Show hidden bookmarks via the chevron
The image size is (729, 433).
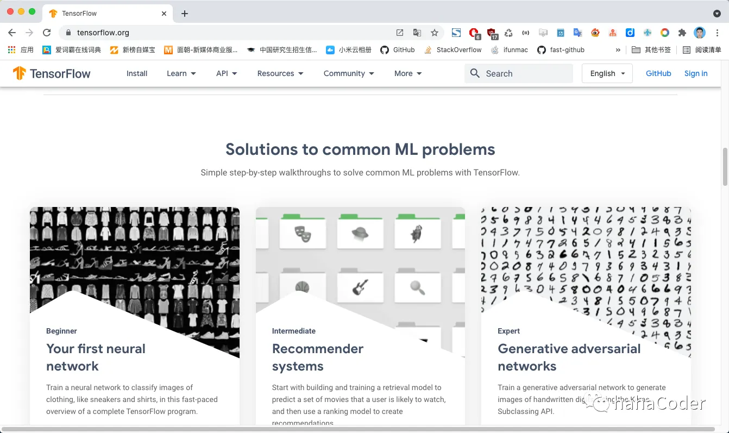618,49
